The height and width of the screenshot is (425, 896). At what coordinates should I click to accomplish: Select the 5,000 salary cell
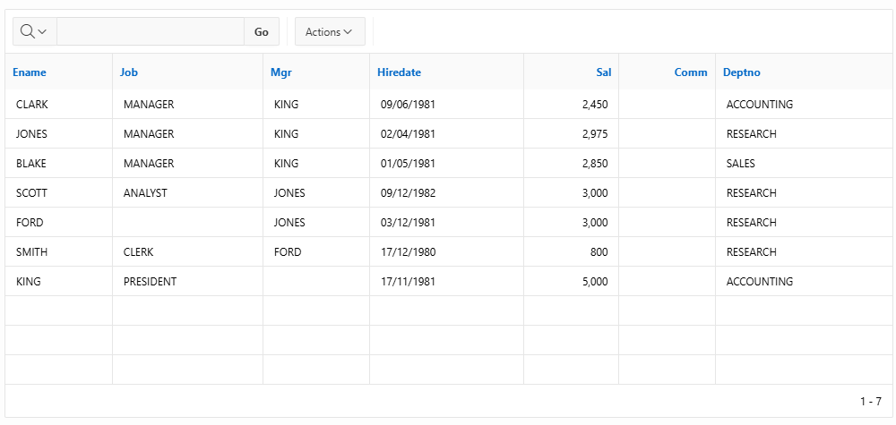pyautogui.click(x=572, y=281)
